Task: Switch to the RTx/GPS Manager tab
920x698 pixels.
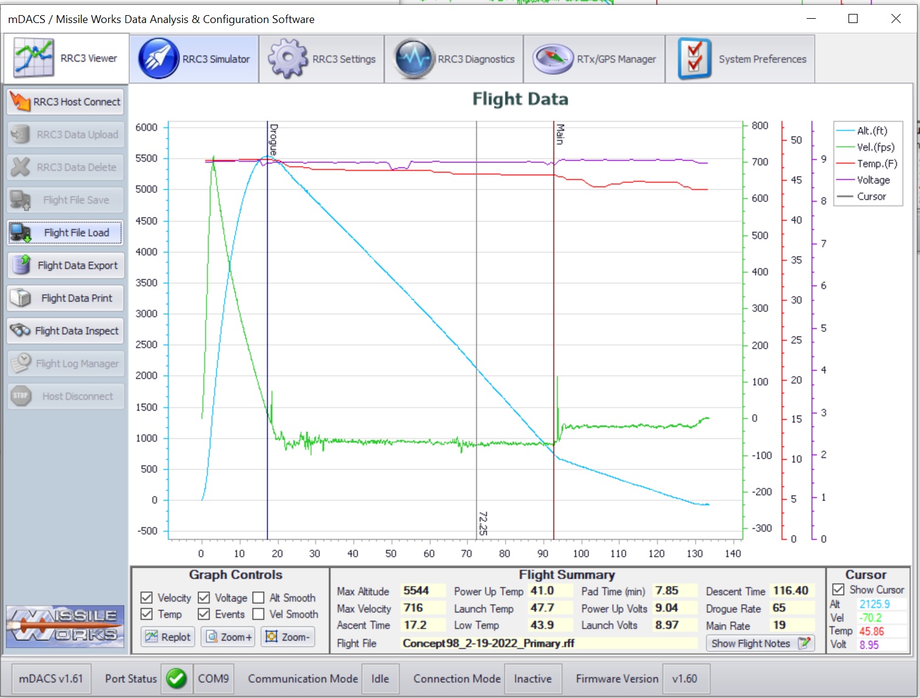Action: click(595, 59)
